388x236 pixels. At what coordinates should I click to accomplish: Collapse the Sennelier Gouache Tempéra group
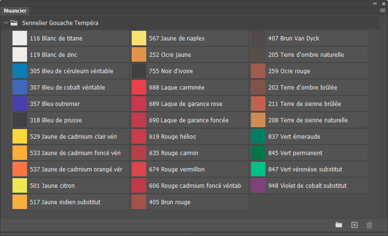6,23
